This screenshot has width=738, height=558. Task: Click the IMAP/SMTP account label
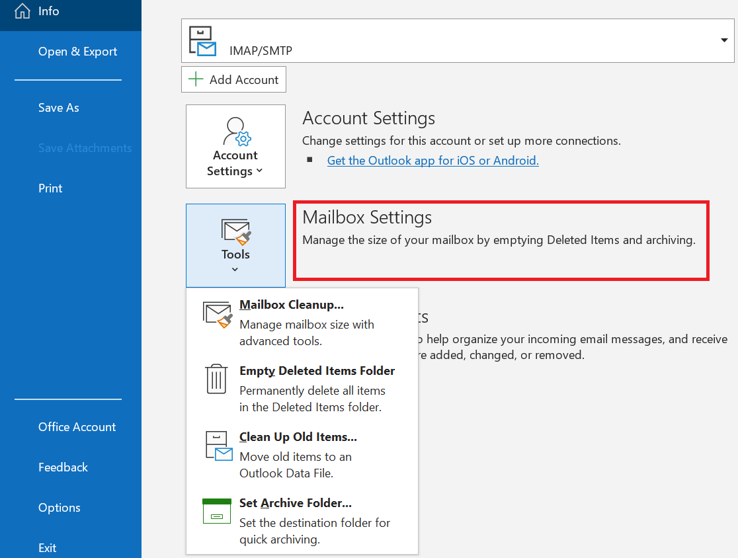coord(261,50)
